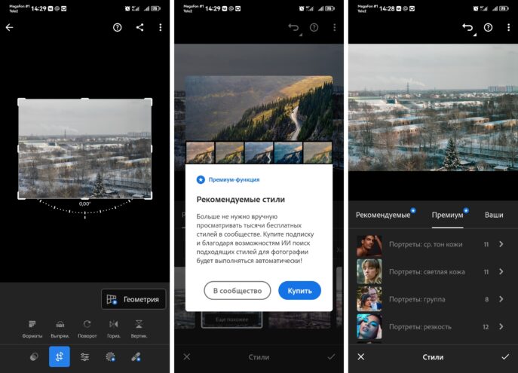This screenshot has height=373, width=518.
Task: Switch to the Рекомендуемые tab
Action: (383, 215)
